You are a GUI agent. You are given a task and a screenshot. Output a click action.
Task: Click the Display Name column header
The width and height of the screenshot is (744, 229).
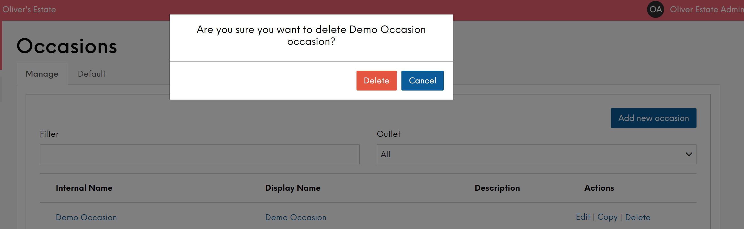(293, 188)
